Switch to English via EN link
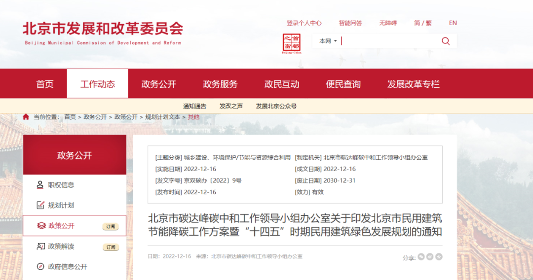This screenshot has width=533, height=280. coord(453,23)
